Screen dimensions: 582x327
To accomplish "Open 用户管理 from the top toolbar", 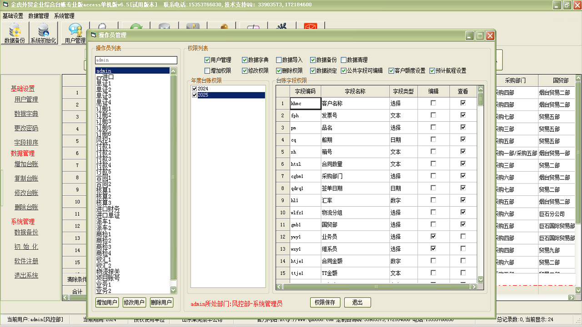I will click(x=75, y=33).
